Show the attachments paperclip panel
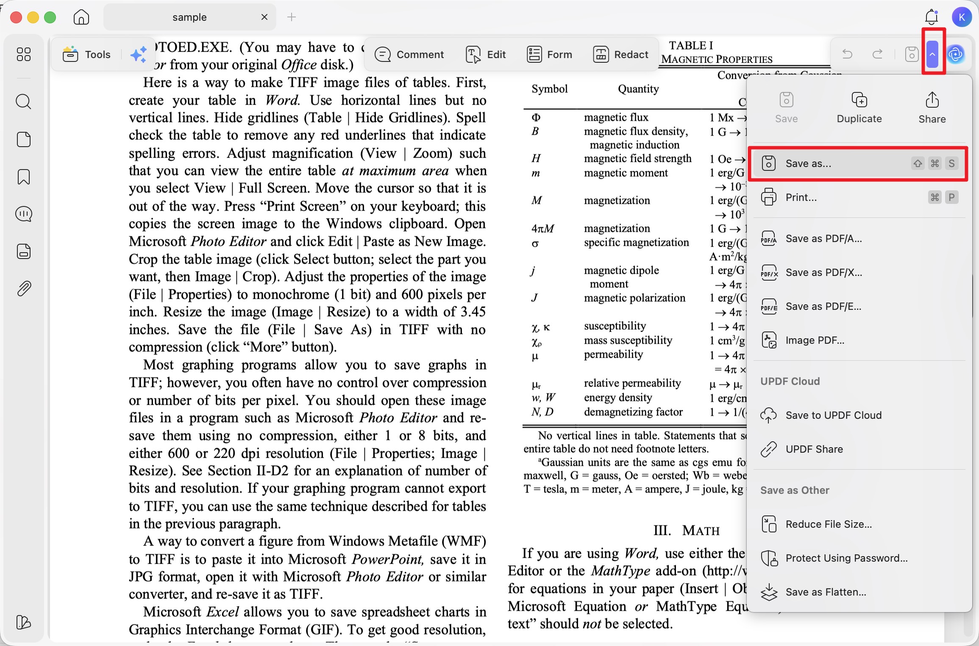Screen dimensions: 979x646 coord(24,289)
